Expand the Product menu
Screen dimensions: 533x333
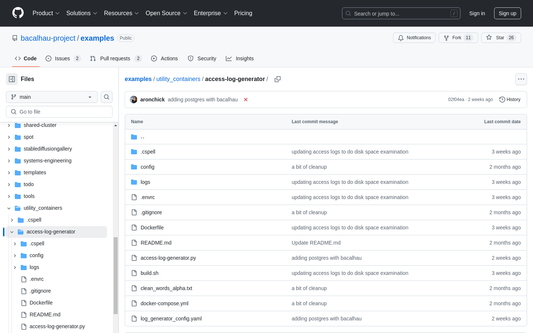coord(46,13)
